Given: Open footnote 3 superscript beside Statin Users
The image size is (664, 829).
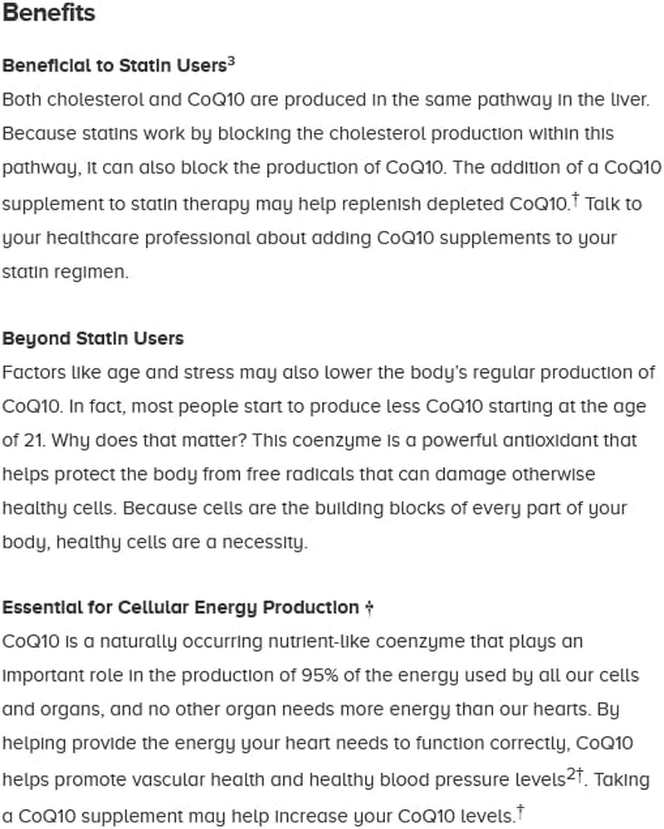Looking at the screenshot, I should click(x=232, y=61).
